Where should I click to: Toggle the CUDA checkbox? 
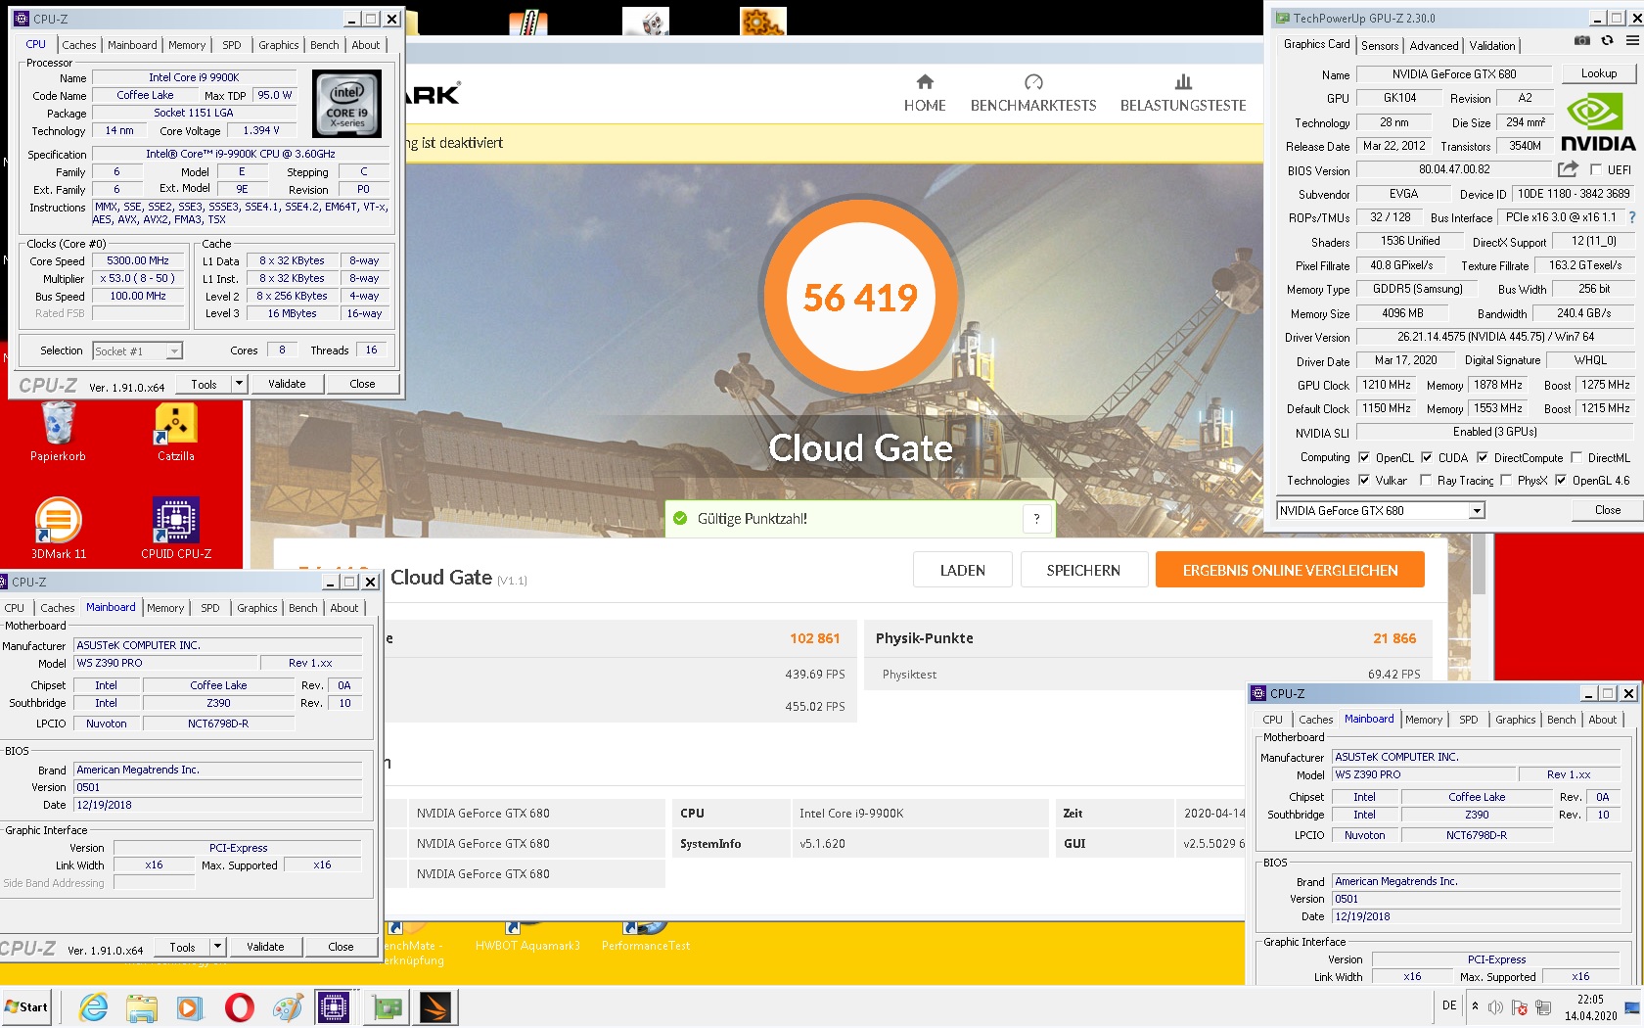tap(1427, 457)
